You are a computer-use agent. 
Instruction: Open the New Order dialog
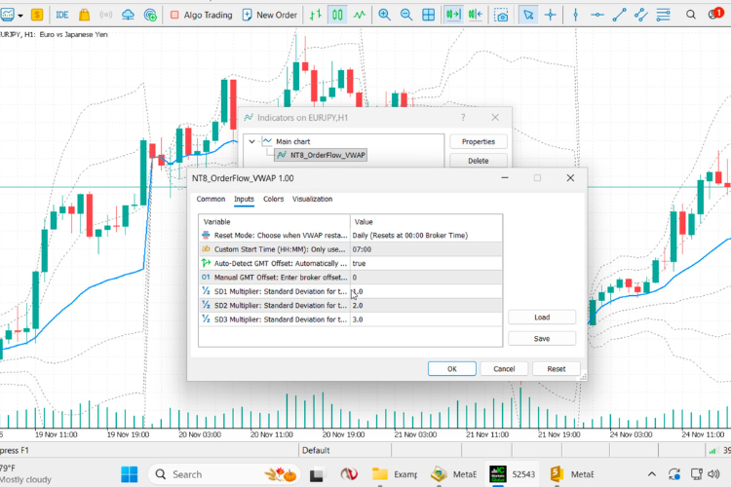tap(269, 15)
